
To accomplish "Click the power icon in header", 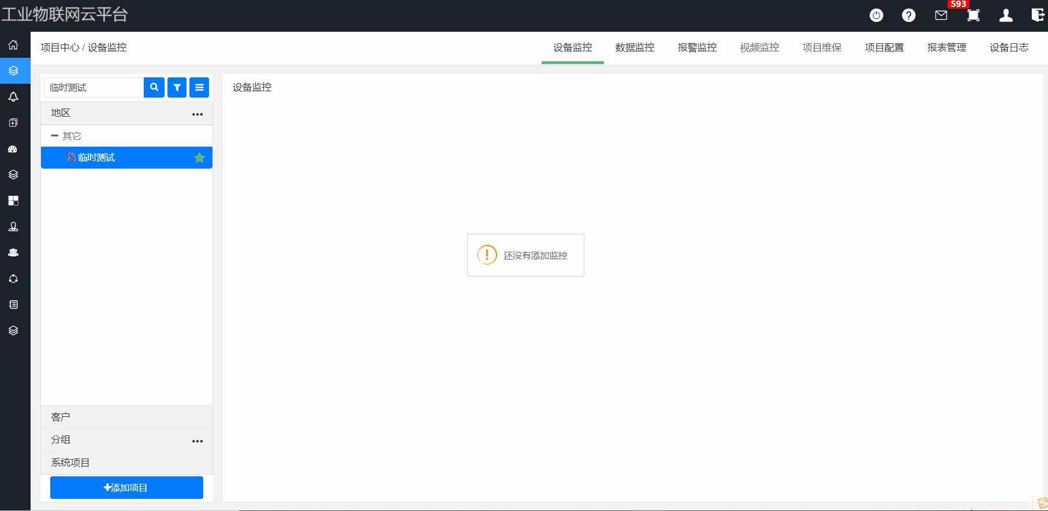I will 877,16.
